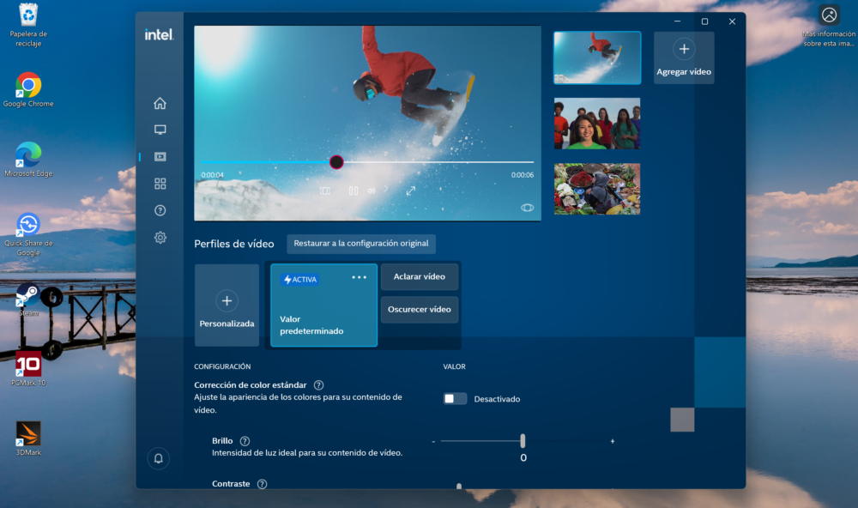Click the volume speaker icon in the video player
The image size is (858, 508).
coord(372,190)
